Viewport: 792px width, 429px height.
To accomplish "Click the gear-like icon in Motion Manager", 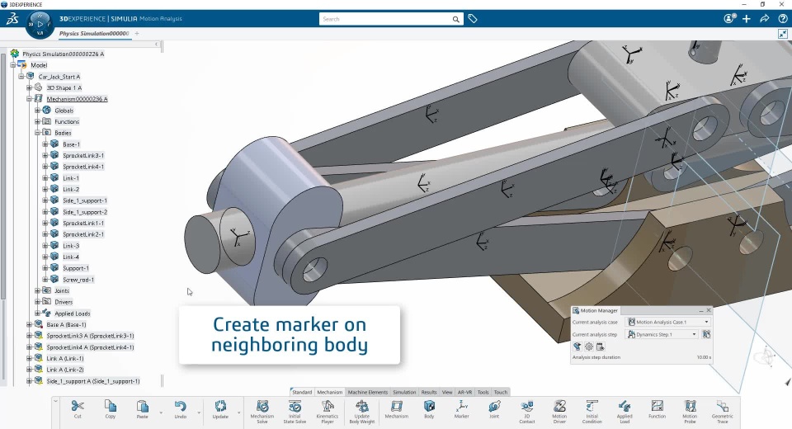I will coord(589,346).
